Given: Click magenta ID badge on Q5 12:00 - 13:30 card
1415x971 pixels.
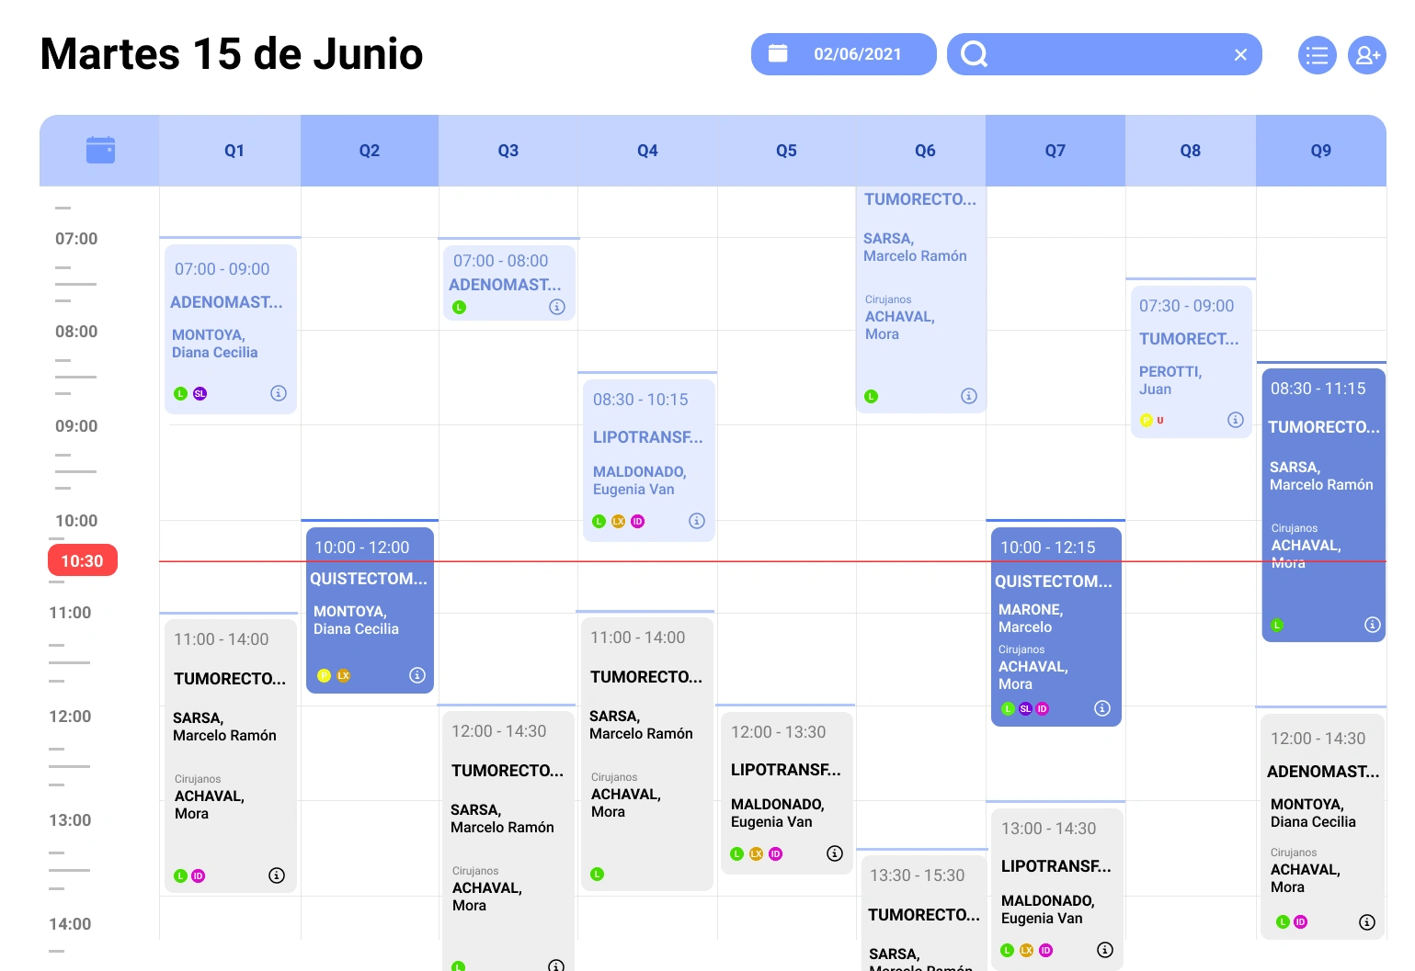Looking at the screenshot, I should pyautogui.click(x=776, y=853).
